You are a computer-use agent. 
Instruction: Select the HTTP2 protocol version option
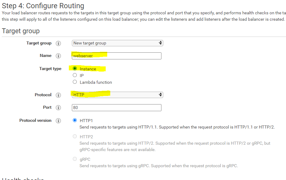[x=75, y=136]
